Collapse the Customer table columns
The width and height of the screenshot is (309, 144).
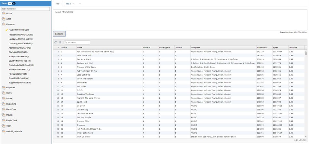click(x=10, y=24)
